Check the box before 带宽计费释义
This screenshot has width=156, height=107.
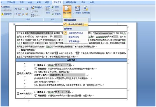[x=18, y=73]
